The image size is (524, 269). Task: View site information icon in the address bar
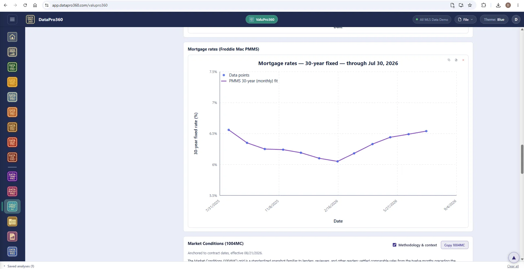47,5
